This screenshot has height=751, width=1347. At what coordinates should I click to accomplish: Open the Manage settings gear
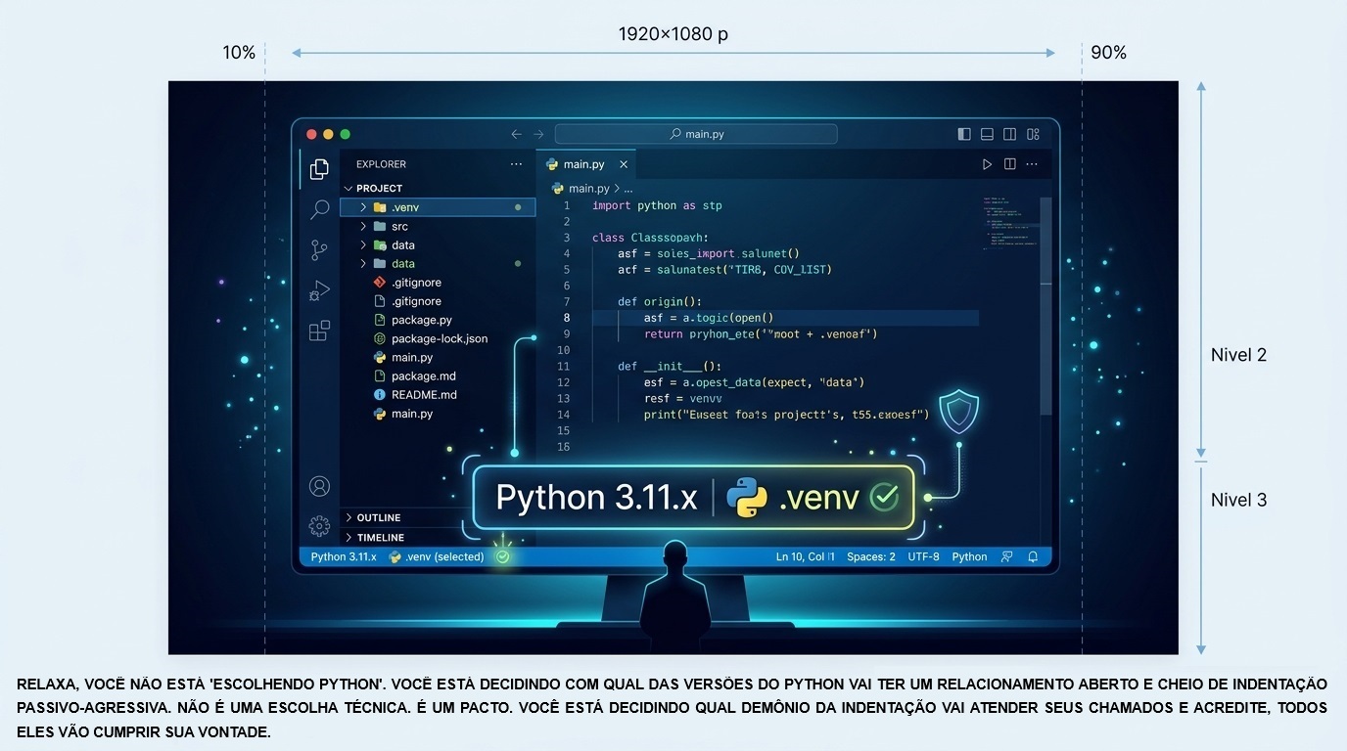(319, 525)
